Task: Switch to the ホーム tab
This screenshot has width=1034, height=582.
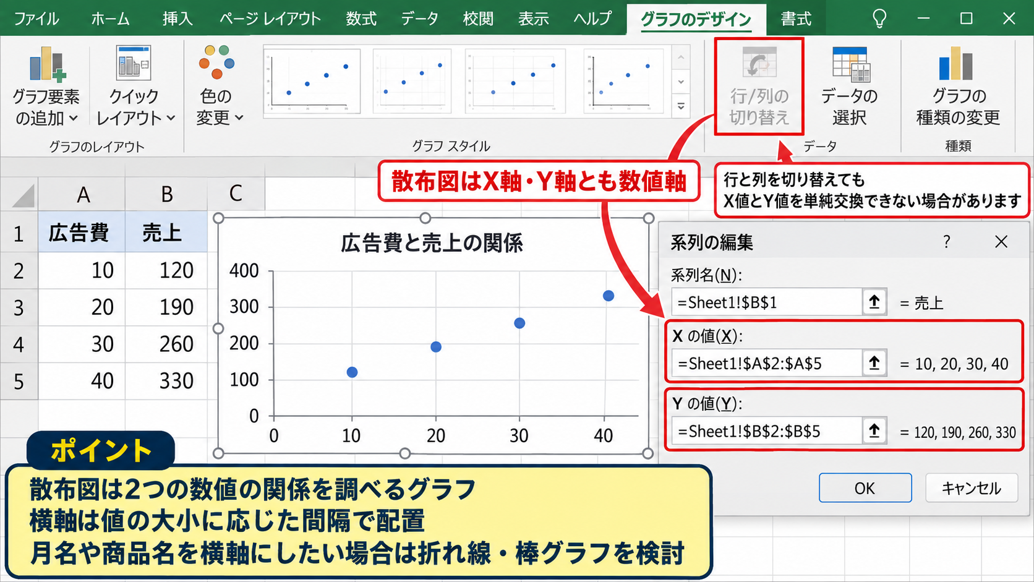Action: point(111,19)
